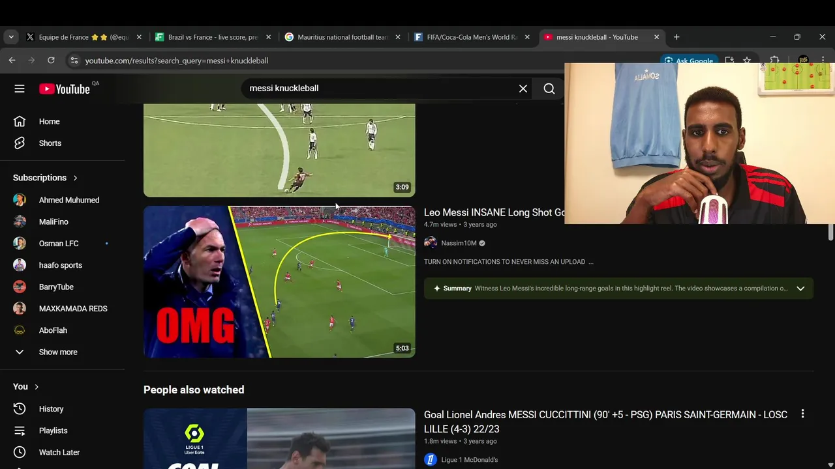
Task: Click Ligue 1 McDonald's channel avatar
Action: coord(430,460)
